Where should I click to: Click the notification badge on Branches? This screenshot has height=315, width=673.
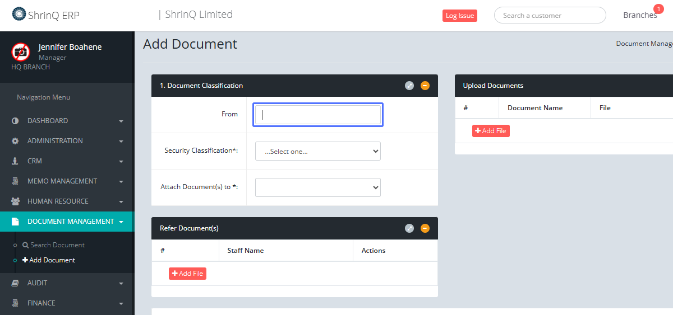point(658,9)
